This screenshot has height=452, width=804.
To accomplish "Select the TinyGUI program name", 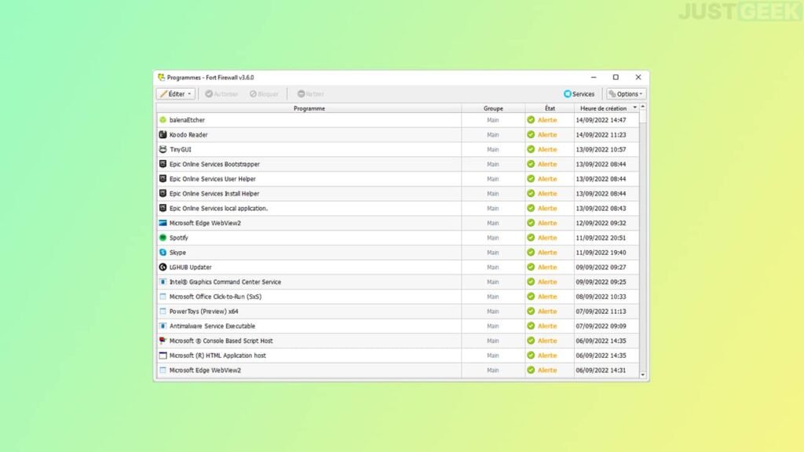I will click(x=181, y=150).
